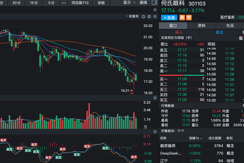Open 同花顺F10 company info

tap(80, 3)
